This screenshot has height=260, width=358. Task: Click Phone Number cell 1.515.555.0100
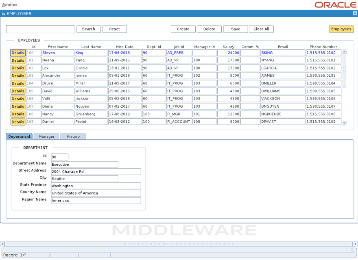323,53
